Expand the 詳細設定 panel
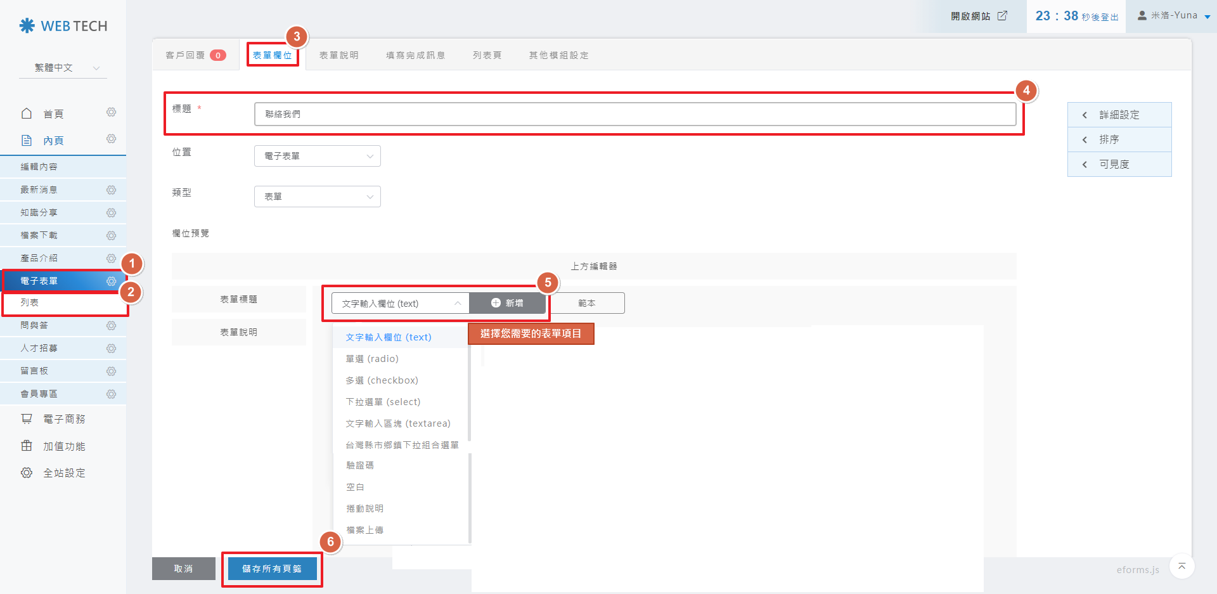The image size is (1217, 594). (x=1119, y=115)
